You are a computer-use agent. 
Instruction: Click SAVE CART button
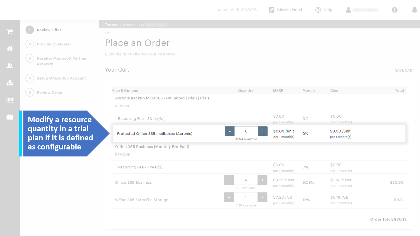pyautogui.click(x=404, y=70)
